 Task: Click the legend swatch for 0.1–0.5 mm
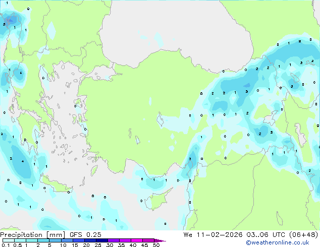(9, 240)
